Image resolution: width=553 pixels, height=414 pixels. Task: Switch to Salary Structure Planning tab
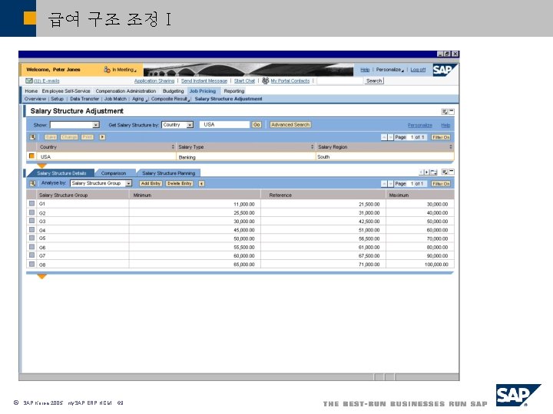click(x=168, y=172)
